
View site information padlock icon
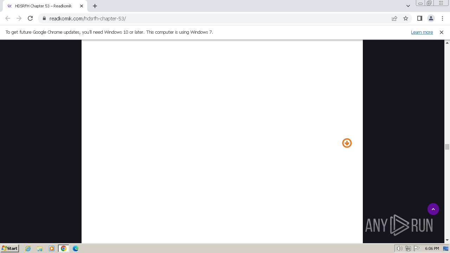pos(44,18)
